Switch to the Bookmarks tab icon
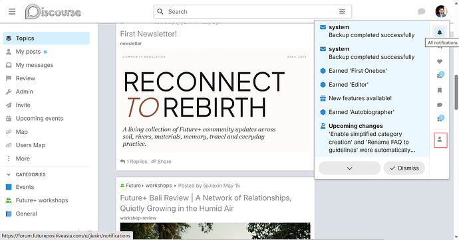Viewport: 459px width, 240px height. [x=440, y=90]
